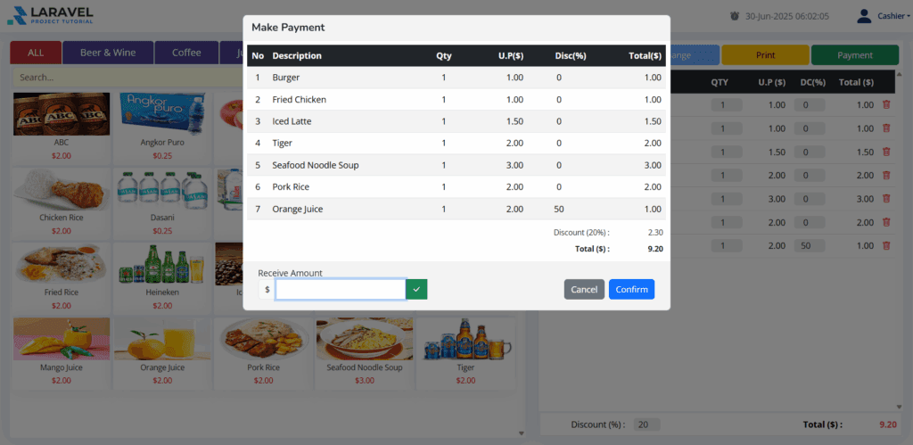Open the Coffee category tab
Image resolution: width=913 pixels, height=445 pixels.
coord(186,53)
